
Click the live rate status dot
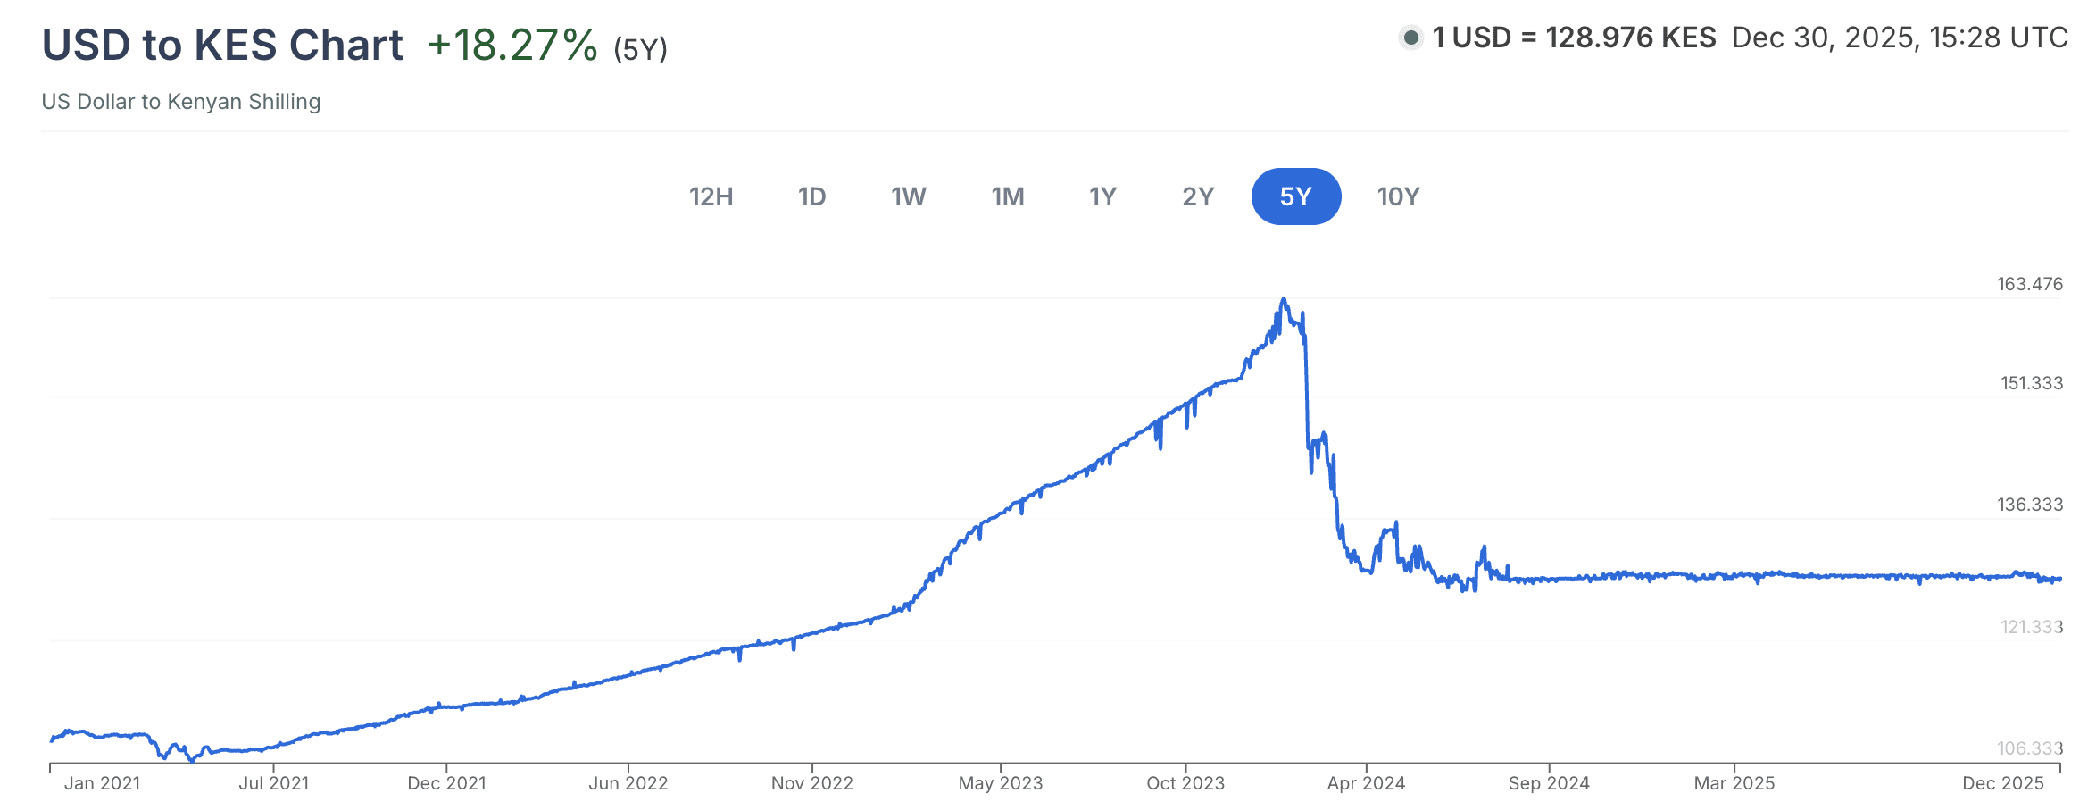(1410, 38)
